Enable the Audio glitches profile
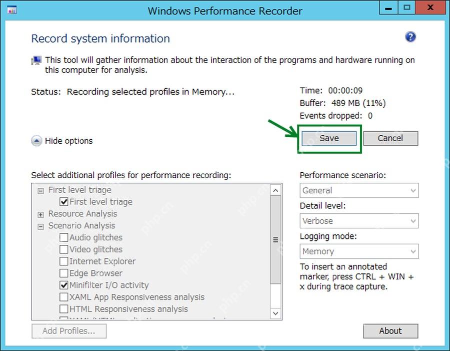This screenshot has width=450, height=351. [63, 237]
